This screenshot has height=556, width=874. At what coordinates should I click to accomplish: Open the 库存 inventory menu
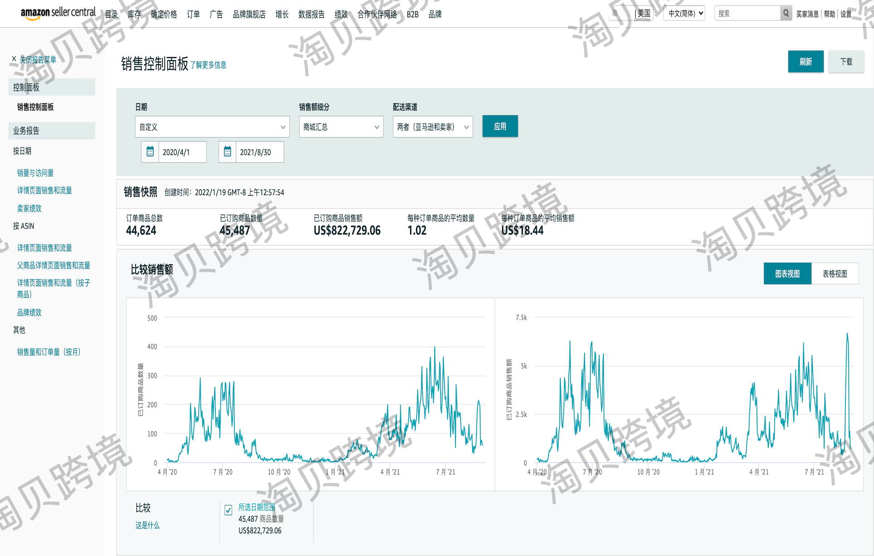[x=134, y=14]
